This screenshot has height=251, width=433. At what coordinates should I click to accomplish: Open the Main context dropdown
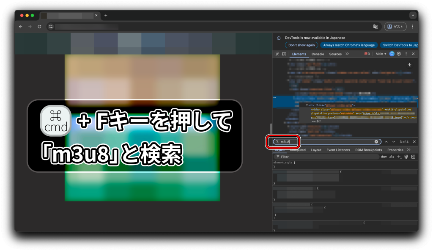(381, 54)
